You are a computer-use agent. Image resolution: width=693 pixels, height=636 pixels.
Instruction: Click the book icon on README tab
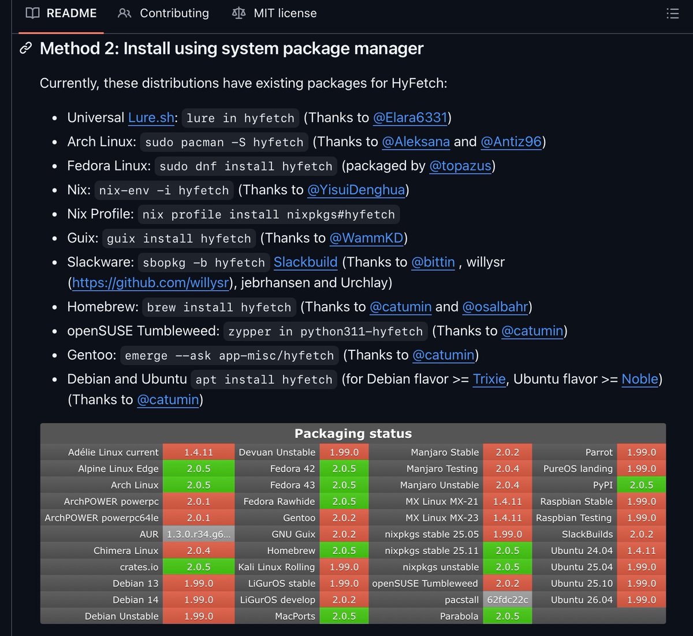pyautogui.click(x=33, y=13)
